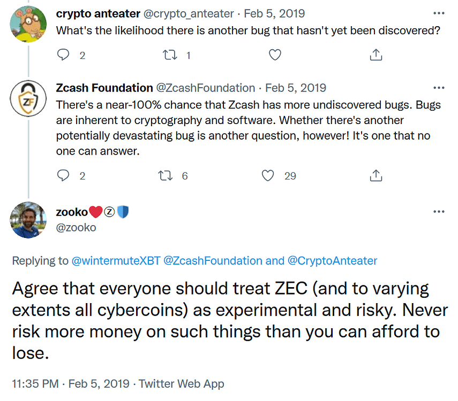Reply to Zcash Foundation's tweet
This screenshot has width=458, height=401.
click(x=64, y=175)
